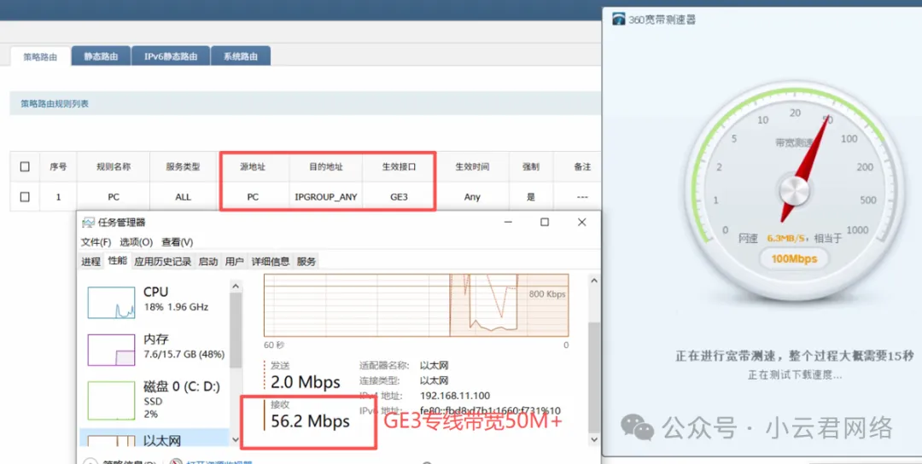This screenshot has height=464, width=922.
Task: Select the 内存 memory graph thumbnail
Action: 111,350
